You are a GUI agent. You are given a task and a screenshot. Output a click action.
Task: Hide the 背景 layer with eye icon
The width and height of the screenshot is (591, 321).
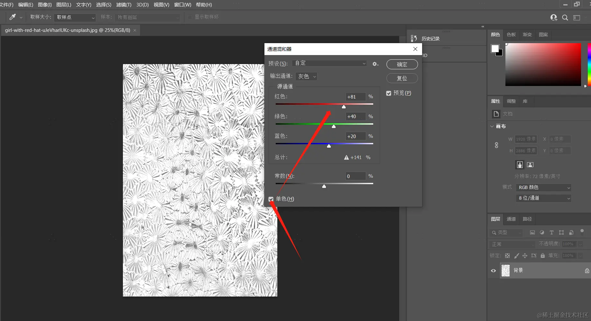pyautogui.click(x=493, y=271)
